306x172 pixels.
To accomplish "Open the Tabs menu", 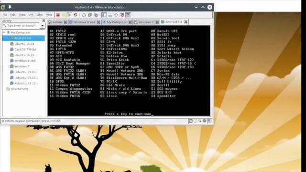I will point(39,15).
